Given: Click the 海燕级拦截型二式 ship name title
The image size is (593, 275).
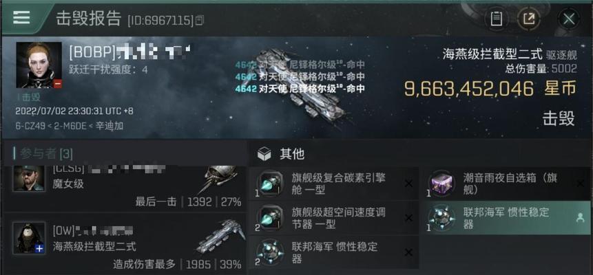Looking at the screenshot, I should coord(492,54).
